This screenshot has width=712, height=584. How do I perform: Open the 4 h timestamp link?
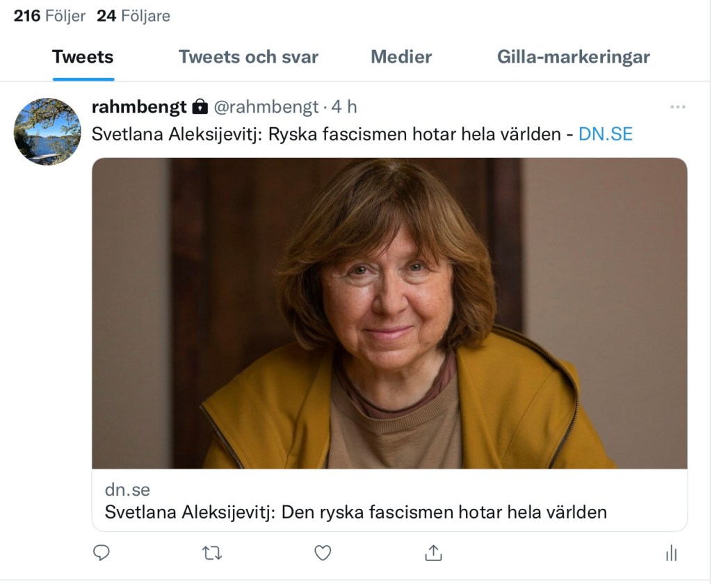click(x=344, y=107)
